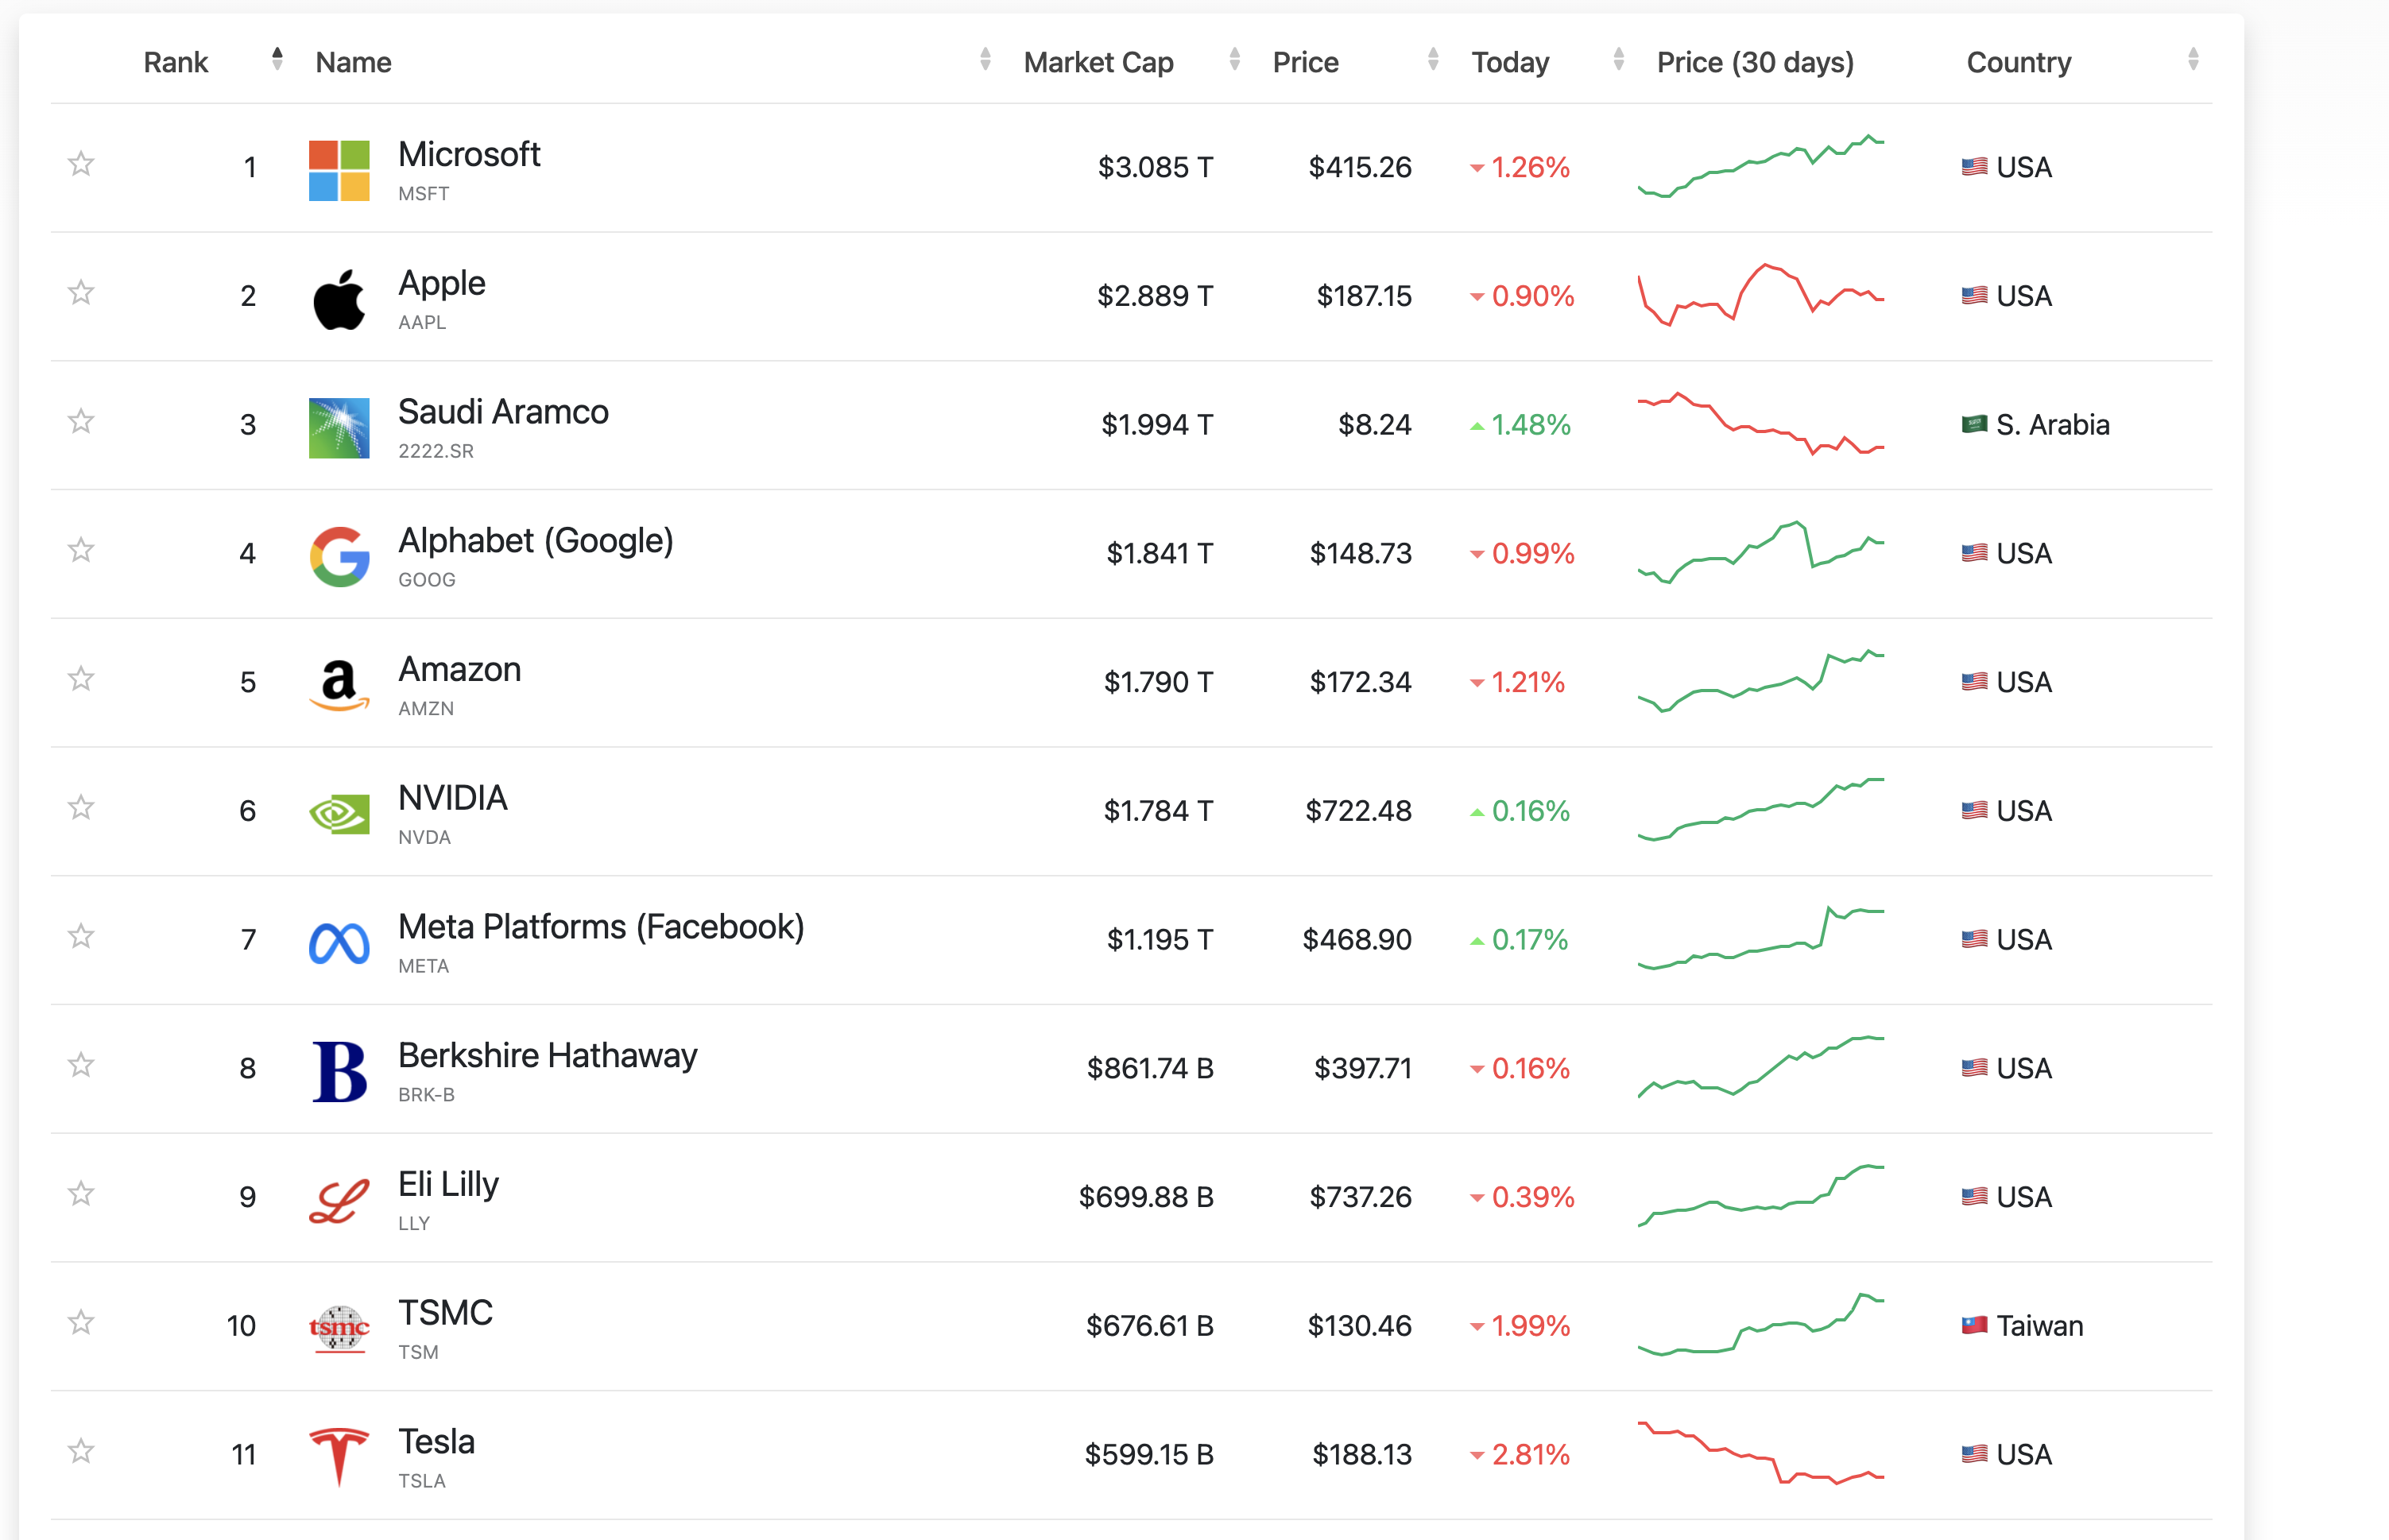The image size is (2389, 1540).
Task: Sort by Country column arrows
Action: (2192, 60)
